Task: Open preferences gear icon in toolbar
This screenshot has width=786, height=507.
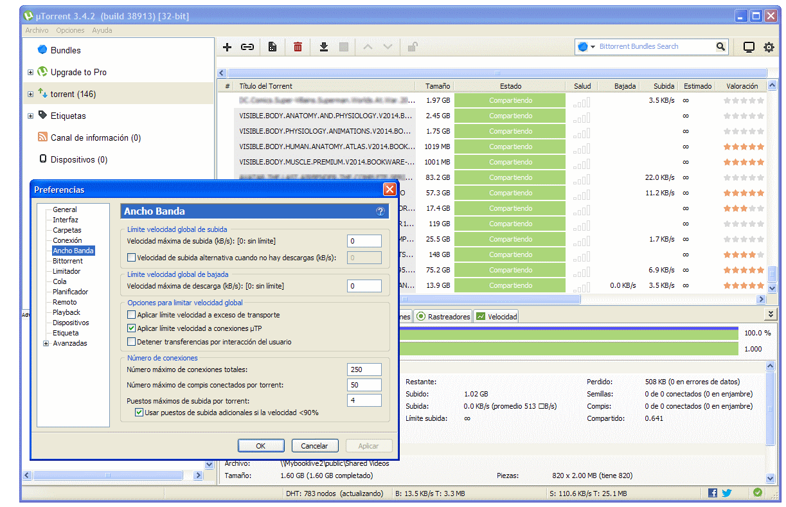Action: [x=769, y=47]
